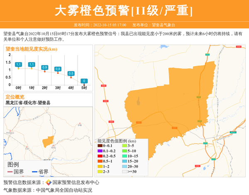Select the >=30 light gray legend swatch
The height and width of the screenshot is (195, 249).
point(124,171)
